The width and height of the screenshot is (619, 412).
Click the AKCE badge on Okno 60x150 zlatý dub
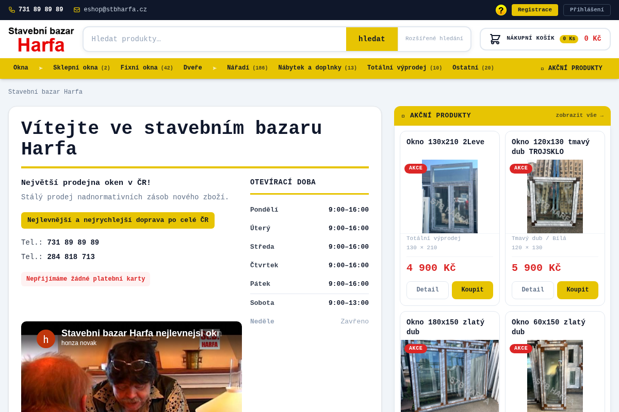tap(521, 349)
